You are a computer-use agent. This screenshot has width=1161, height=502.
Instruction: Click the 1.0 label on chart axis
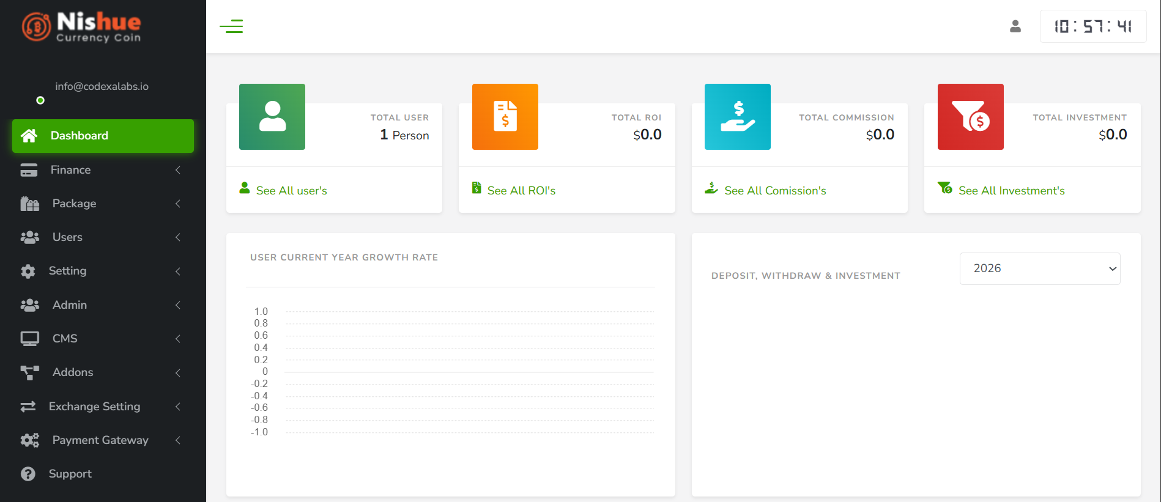[x=261, y=312]
